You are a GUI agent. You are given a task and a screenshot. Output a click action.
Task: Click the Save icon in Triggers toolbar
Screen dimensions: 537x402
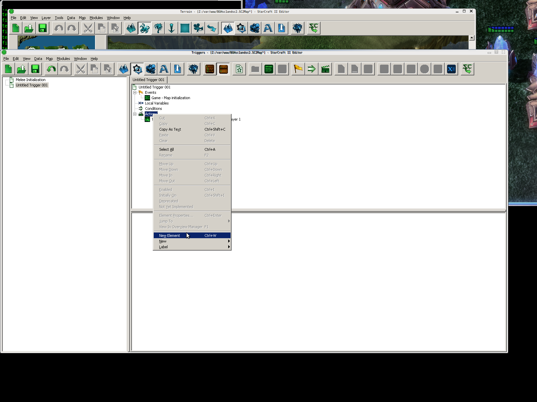coord(35,69)
